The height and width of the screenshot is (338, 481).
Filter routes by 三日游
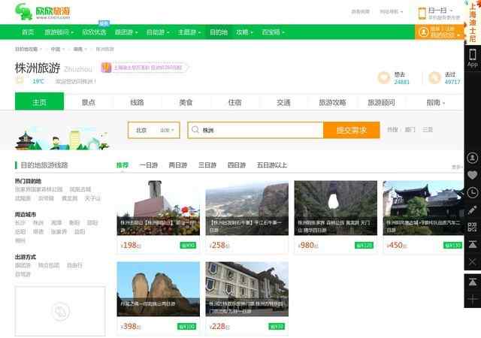207,165
